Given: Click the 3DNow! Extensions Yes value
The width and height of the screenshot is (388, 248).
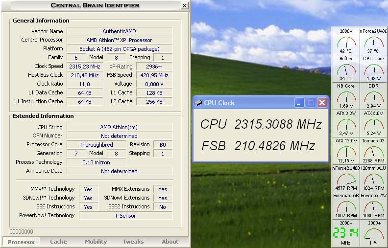Looking at the screenshot, I should [x=163, y=198].
